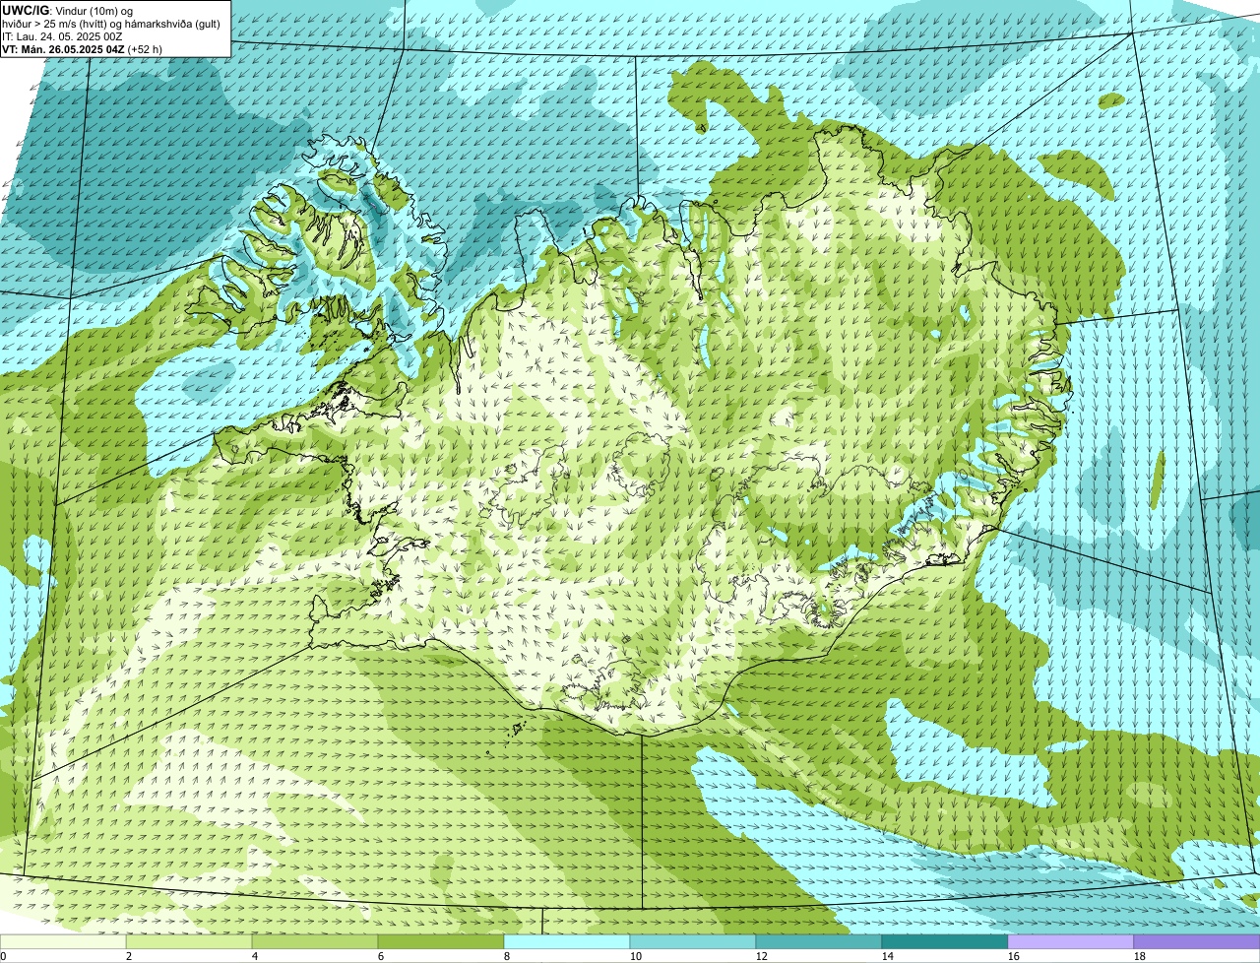The height and width of the screenshot is (963, 1260).
Task: Click the legend scale label '16'
Action: [x=1014, y=956]
